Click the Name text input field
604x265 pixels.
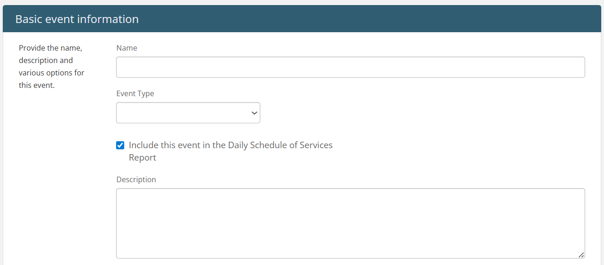coord(350,67)
